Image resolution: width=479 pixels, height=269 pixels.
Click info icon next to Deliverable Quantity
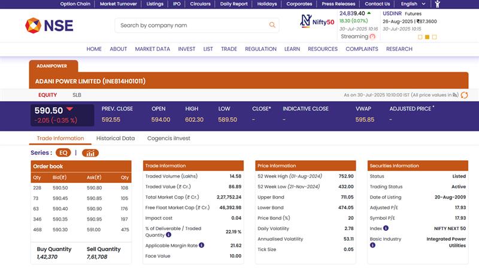(x=169, y=235)
